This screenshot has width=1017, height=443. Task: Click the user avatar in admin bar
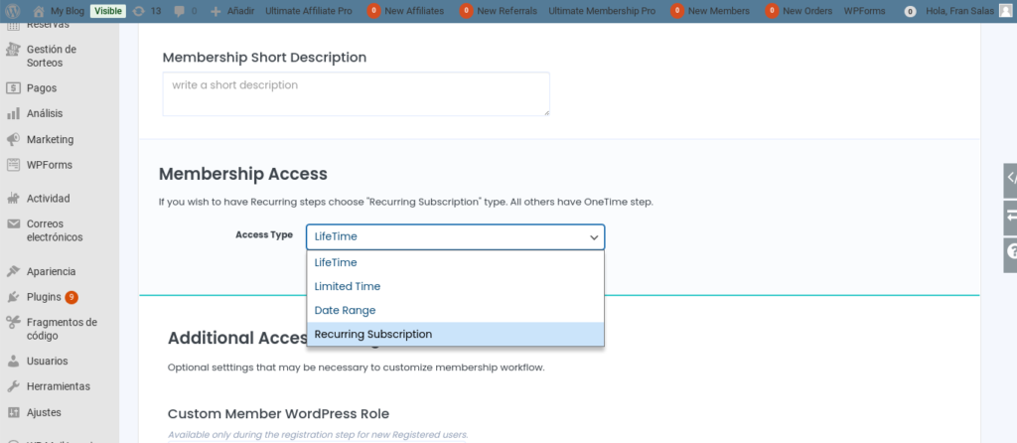click(x=1005, y=11)
